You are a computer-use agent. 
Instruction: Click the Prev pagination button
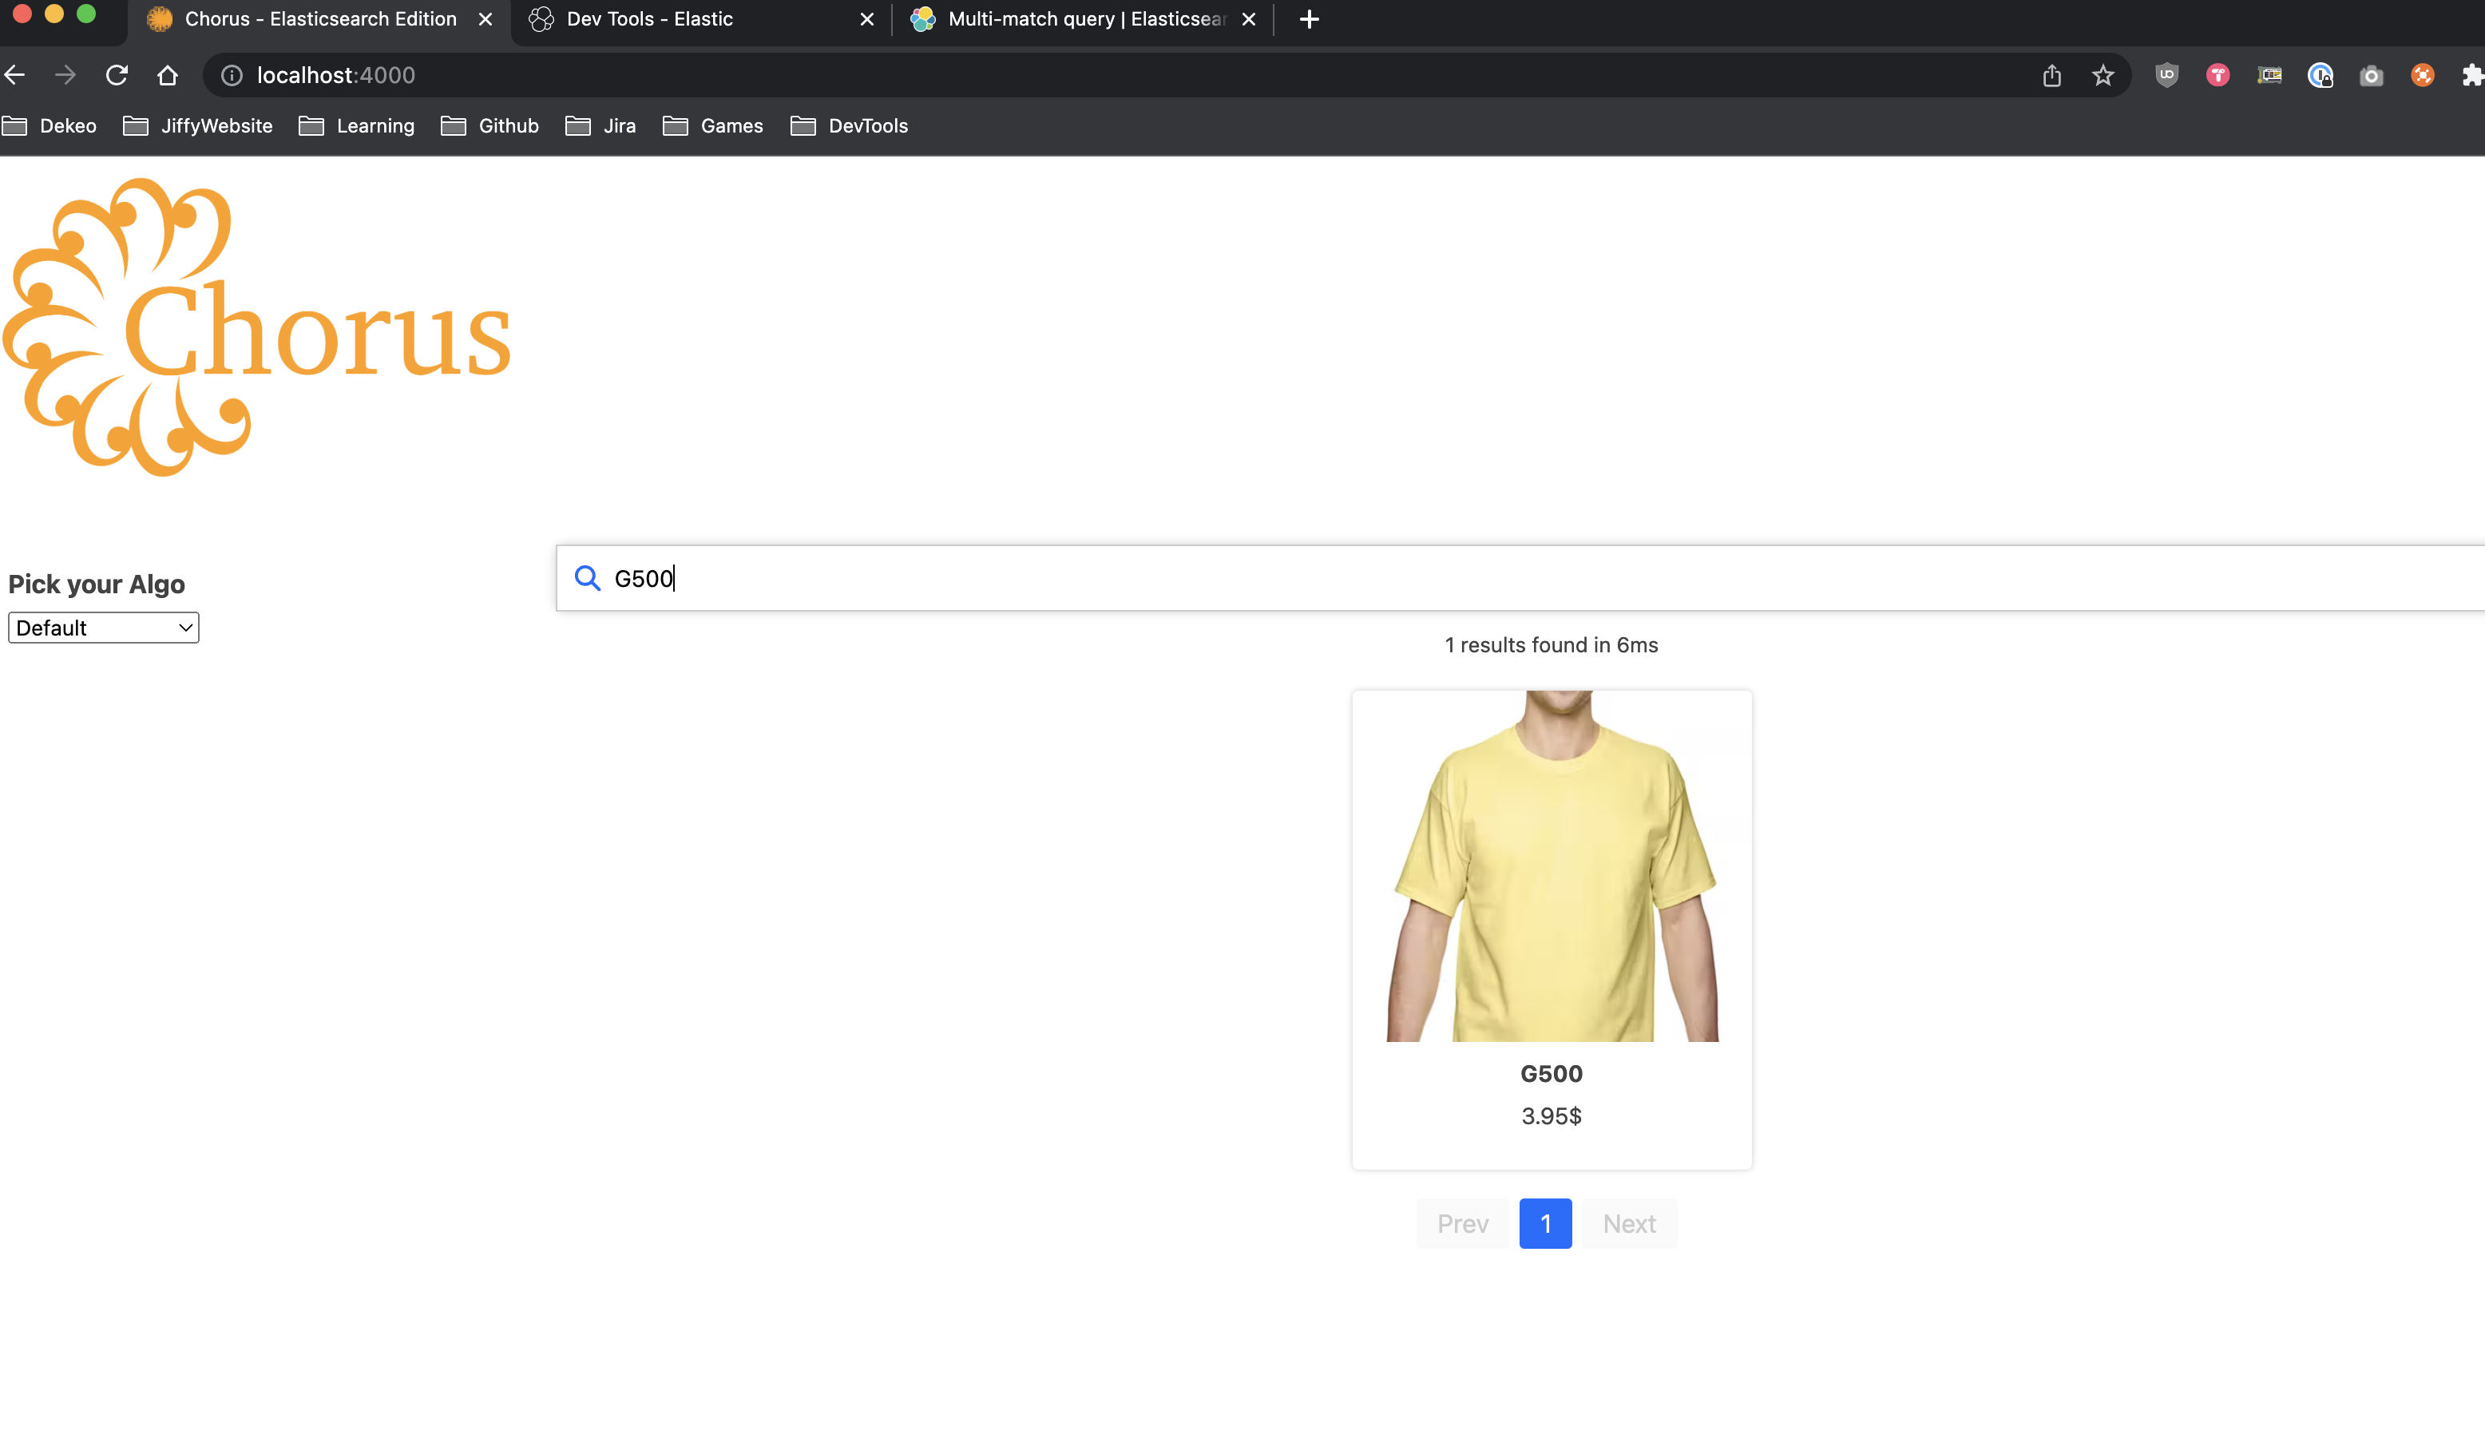point(1462,1223)
